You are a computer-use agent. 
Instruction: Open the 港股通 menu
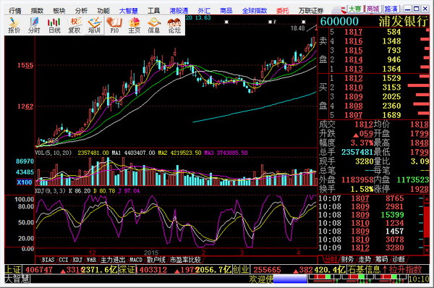click(179, 11)
